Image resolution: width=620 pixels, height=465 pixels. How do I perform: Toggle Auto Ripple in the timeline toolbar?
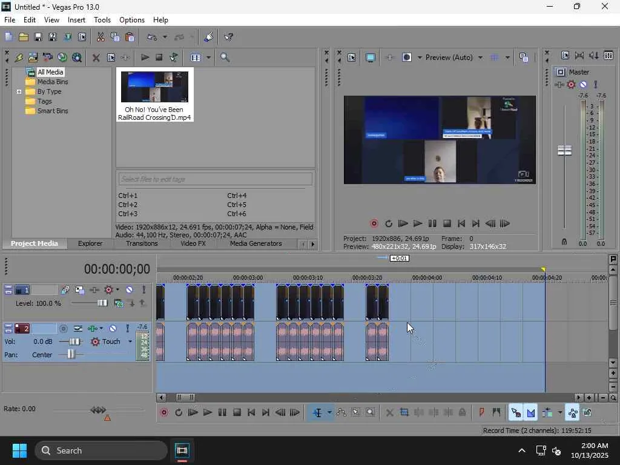547,413
